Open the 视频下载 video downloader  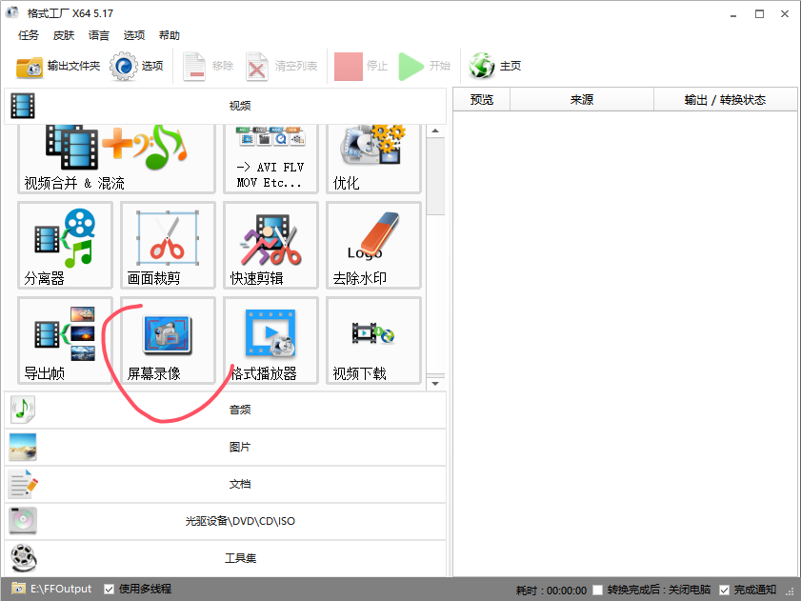click(x=373, y=341)
